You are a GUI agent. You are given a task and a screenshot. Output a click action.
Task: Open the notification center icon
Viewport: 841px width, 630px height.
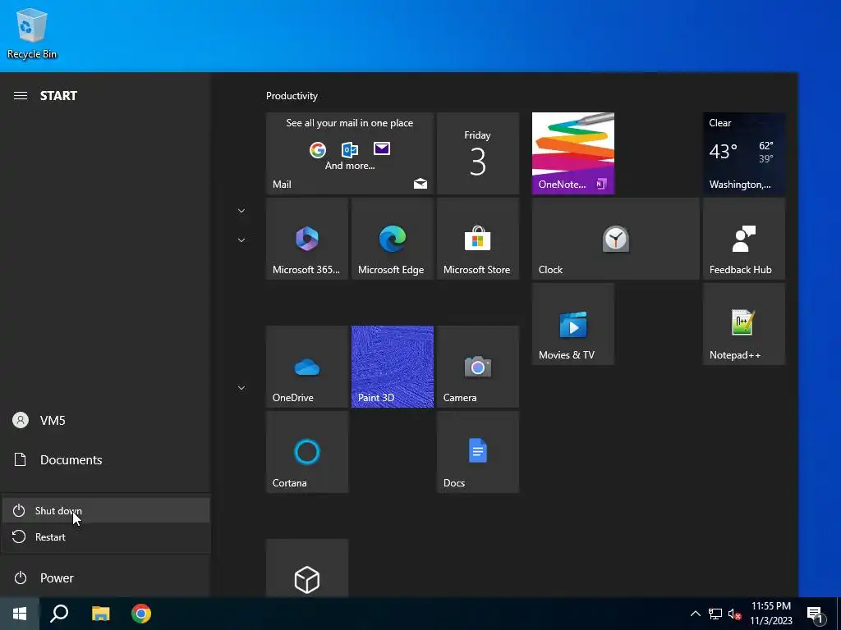[816, 614]
